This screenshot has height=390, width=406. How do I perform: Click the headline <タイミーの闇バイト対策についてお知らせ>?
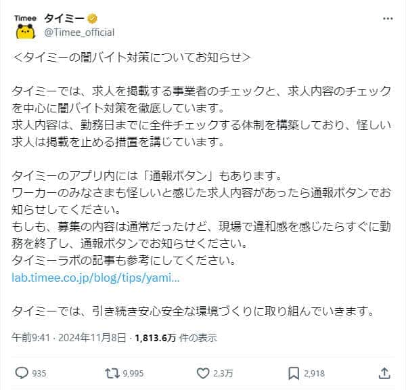pos(132,58)
